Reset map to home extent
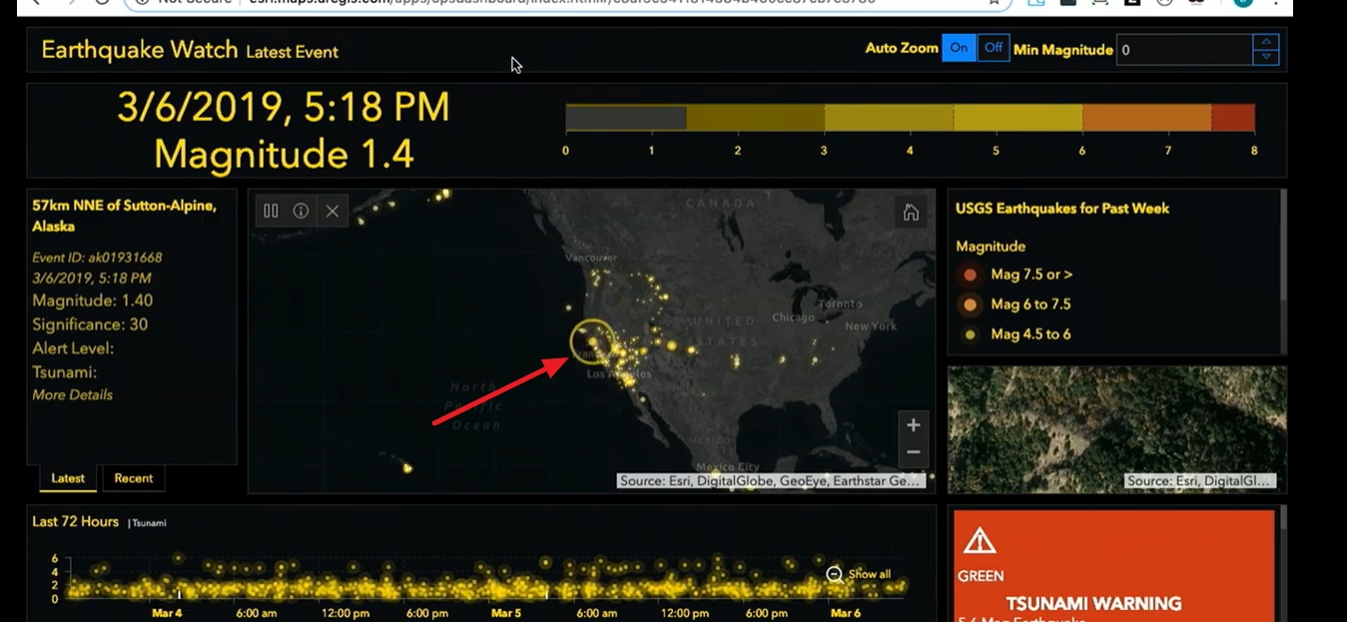This screenshot has height=622, width=1347. (x=911, y=212)
